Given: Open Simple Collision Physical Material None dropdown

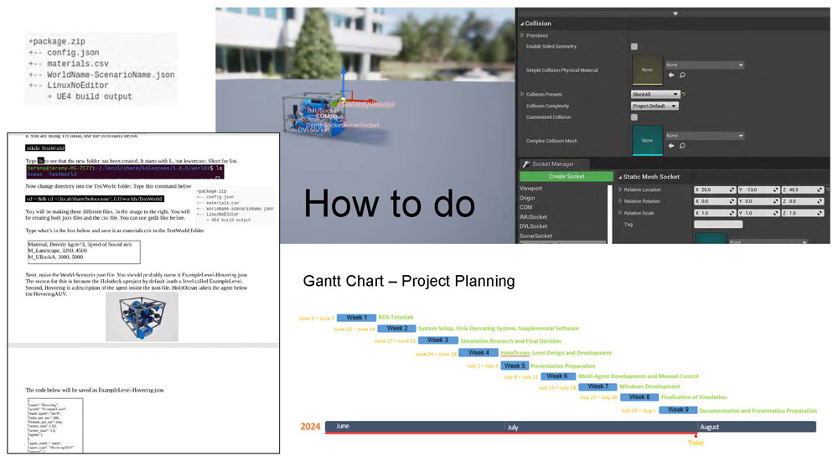Looking at the screenshot, I should pos(705,65).
